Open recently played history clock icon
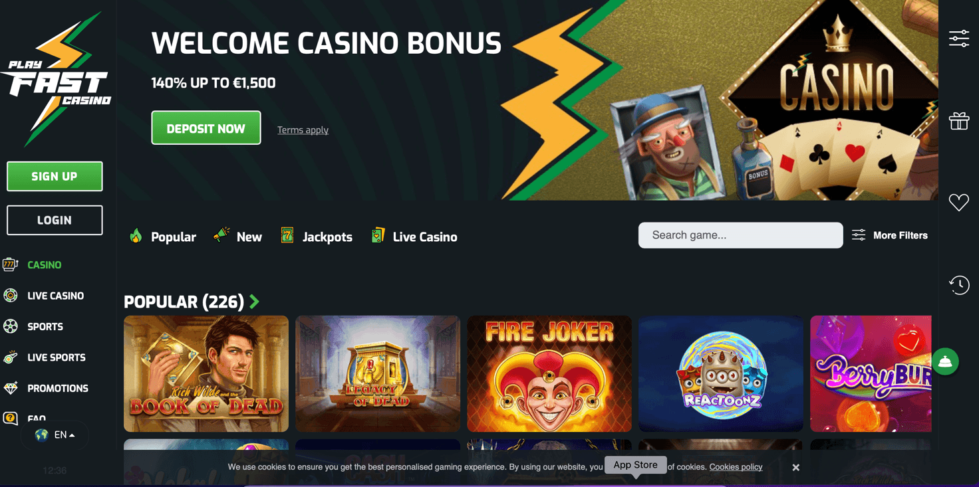979x487 pixels. coord(958,285)
